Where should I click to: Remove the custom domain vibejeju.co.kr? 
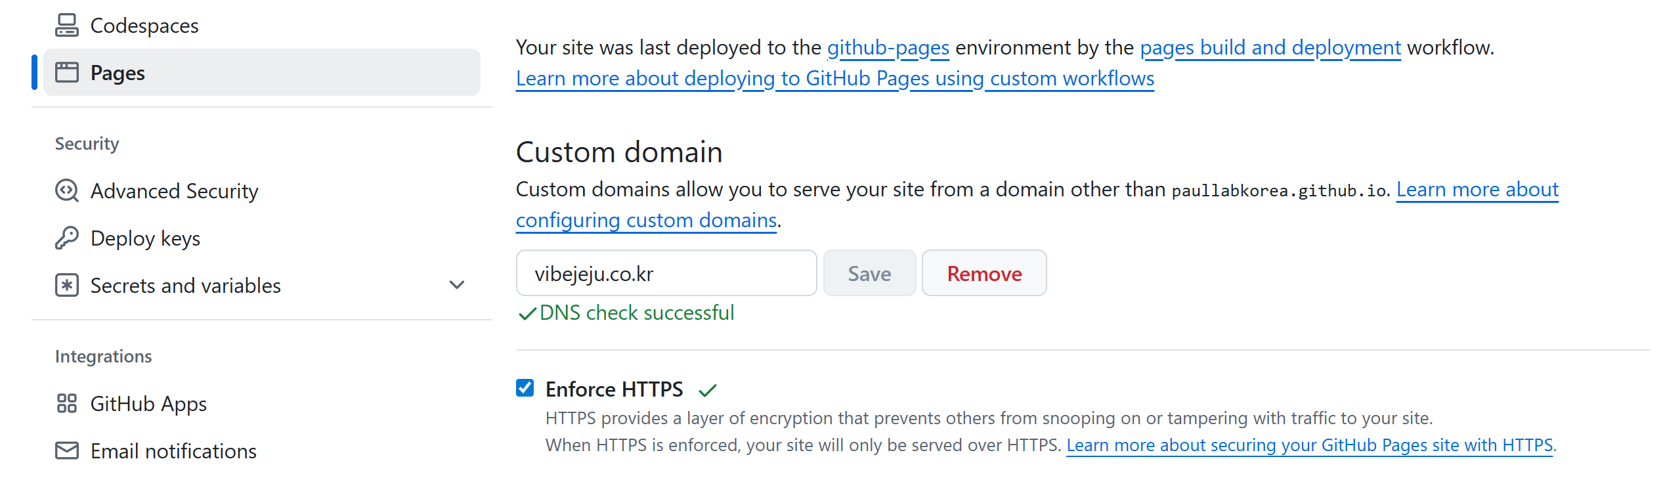[x=983, y=273]
